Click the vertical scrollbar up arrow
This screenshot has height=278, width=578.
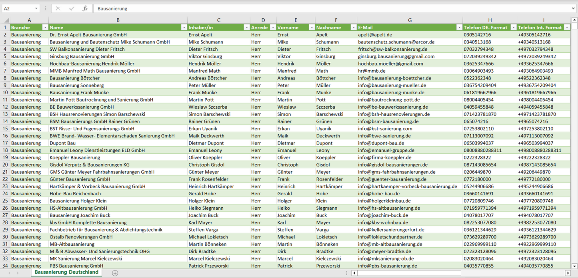click(574, 20)
